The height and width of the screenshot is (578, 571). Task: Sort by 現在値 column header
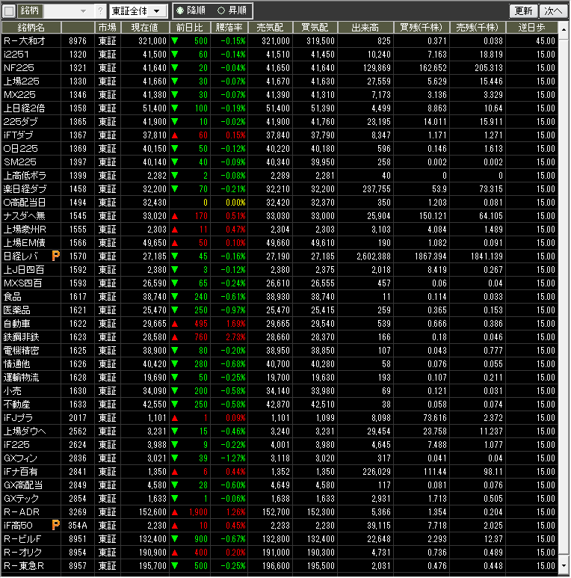tap(145, 27)
